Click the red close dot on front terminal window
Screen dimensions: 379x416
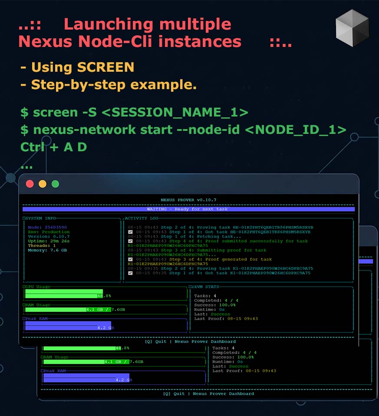[30, 184]
